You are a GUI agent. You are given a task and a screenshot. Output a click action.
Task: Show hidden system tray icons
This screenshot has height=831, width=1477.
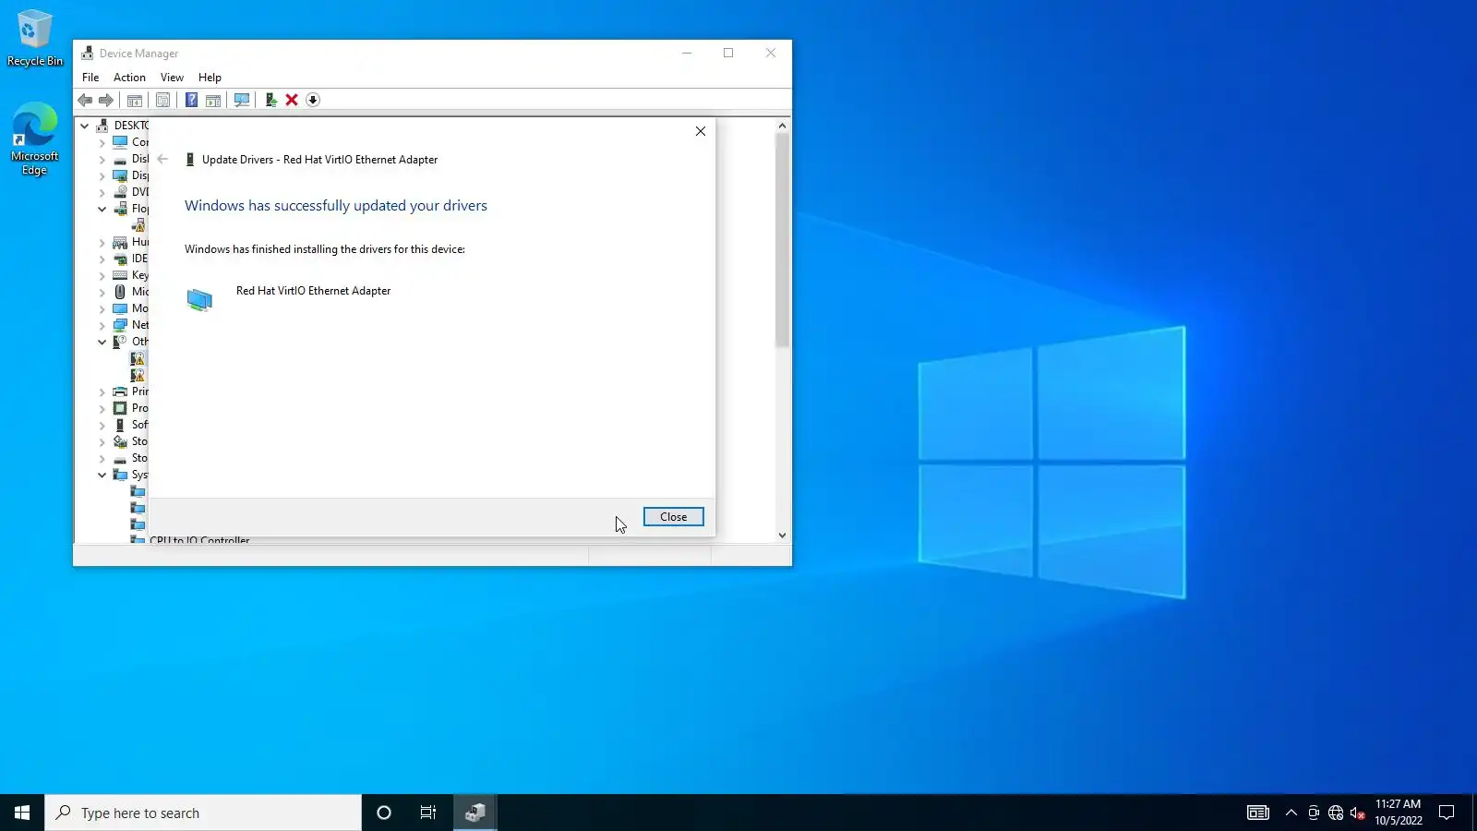pyautogui.click(x=1291, y=813)
